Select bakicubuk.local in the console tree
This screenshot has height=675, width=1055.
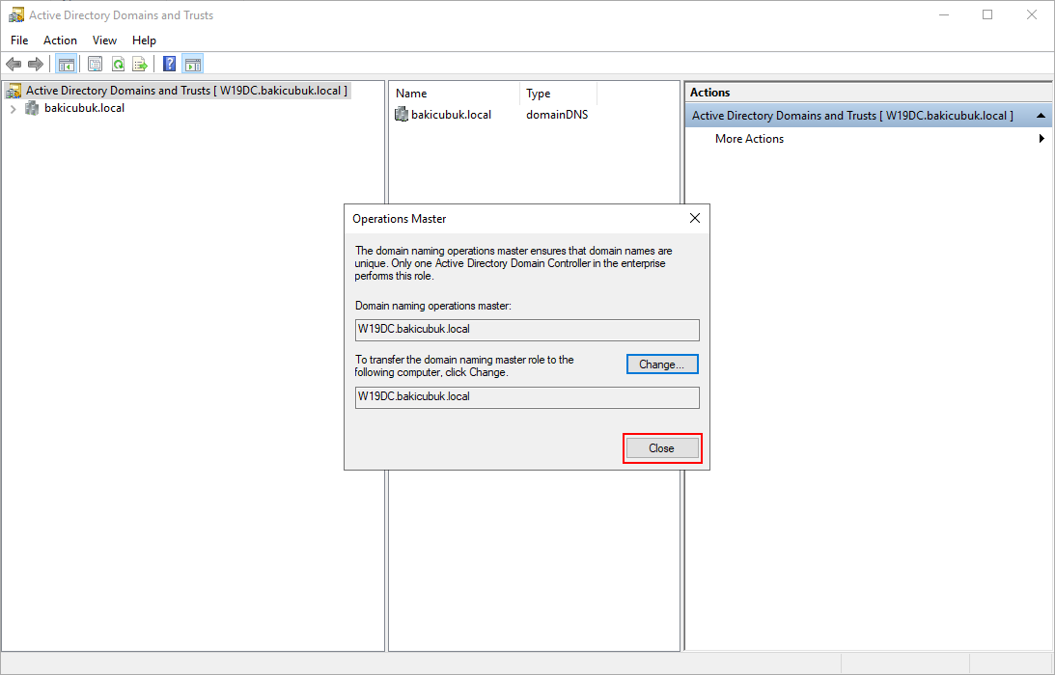click(x=84, y=108)
